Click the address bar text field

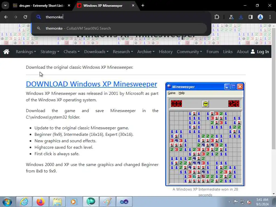122,17
